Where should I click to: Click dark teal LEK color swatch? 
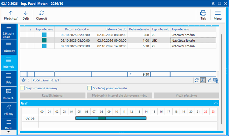click(x=44, y=40)
